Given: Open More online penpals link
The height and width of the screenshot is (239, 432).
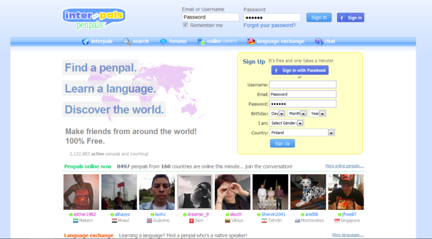Looking at the screenshot, I should [x=344, y=166].
